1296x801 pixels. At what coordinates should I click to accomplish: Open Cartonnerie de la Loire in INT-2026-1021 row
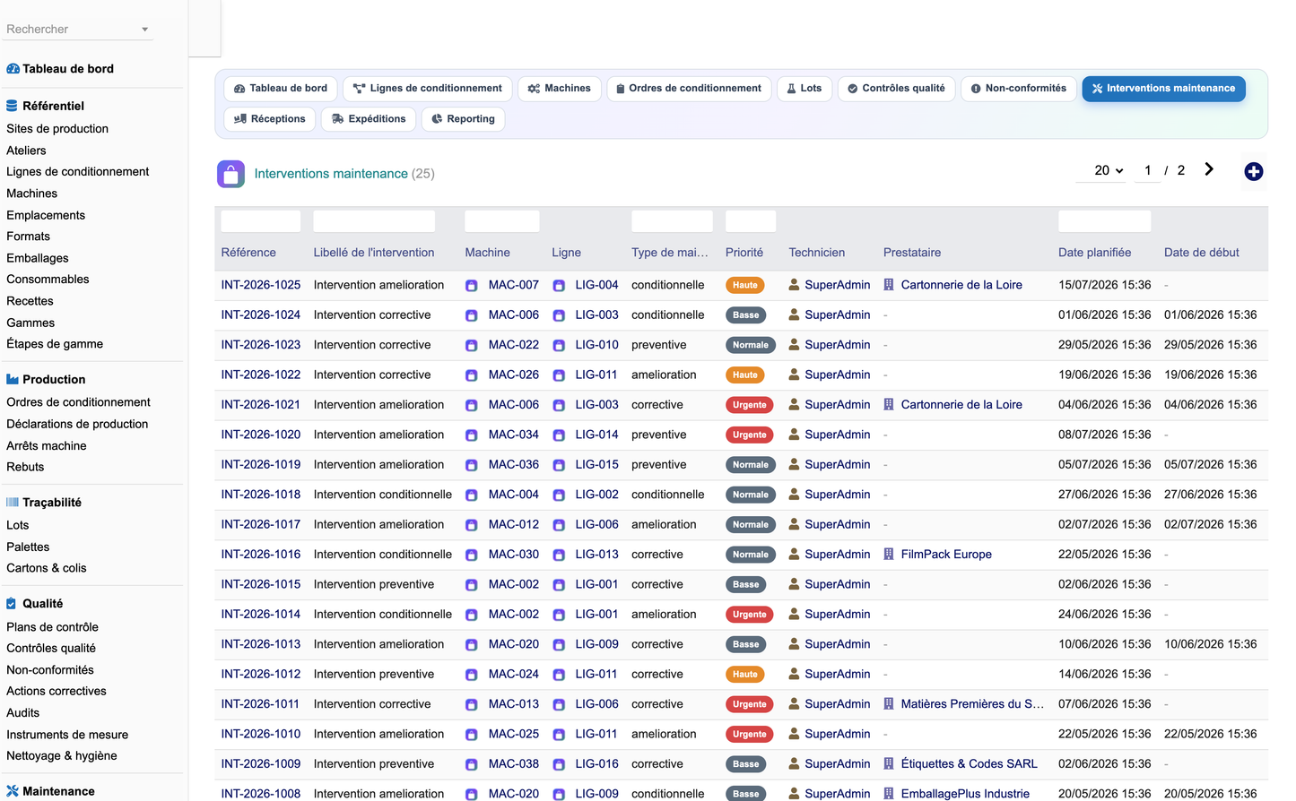961,405
